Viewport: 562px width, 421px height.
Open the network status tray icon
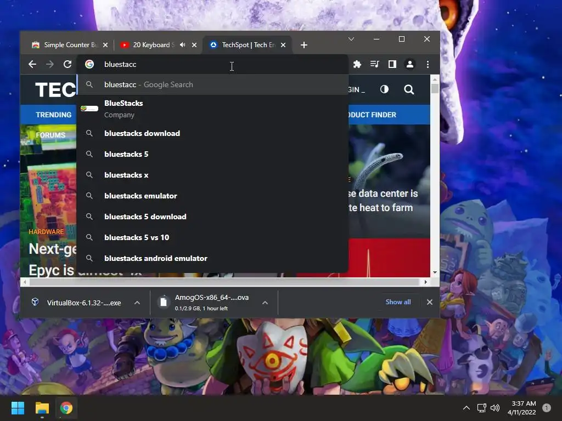(481, 408)
